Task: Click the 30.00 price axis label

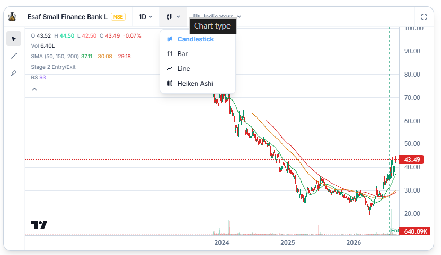Action: tap(412, 190)
